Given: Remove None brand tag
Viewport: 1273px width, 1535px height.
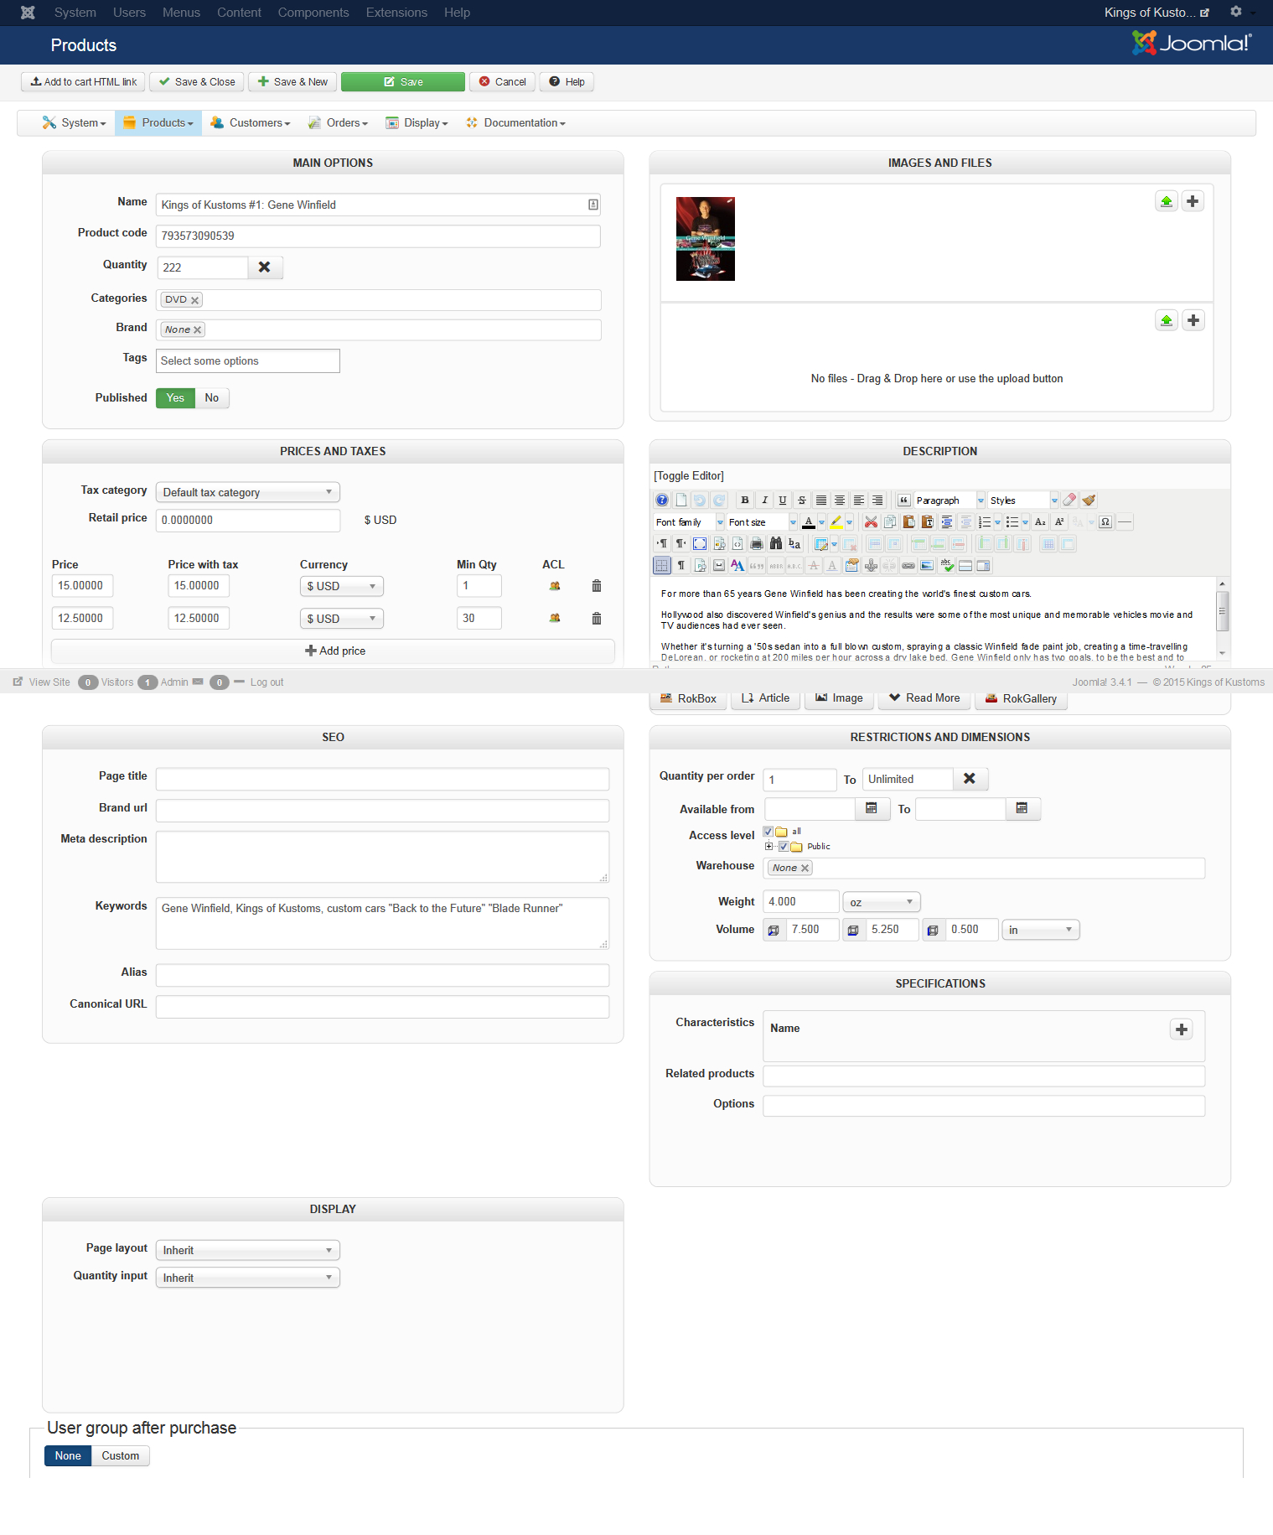Looking at the screenshot, I should 197,330.
